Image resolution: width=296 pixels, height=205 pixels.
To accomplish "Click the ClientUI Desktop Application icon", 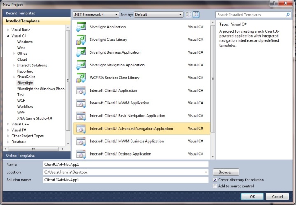I will [81, 154].
